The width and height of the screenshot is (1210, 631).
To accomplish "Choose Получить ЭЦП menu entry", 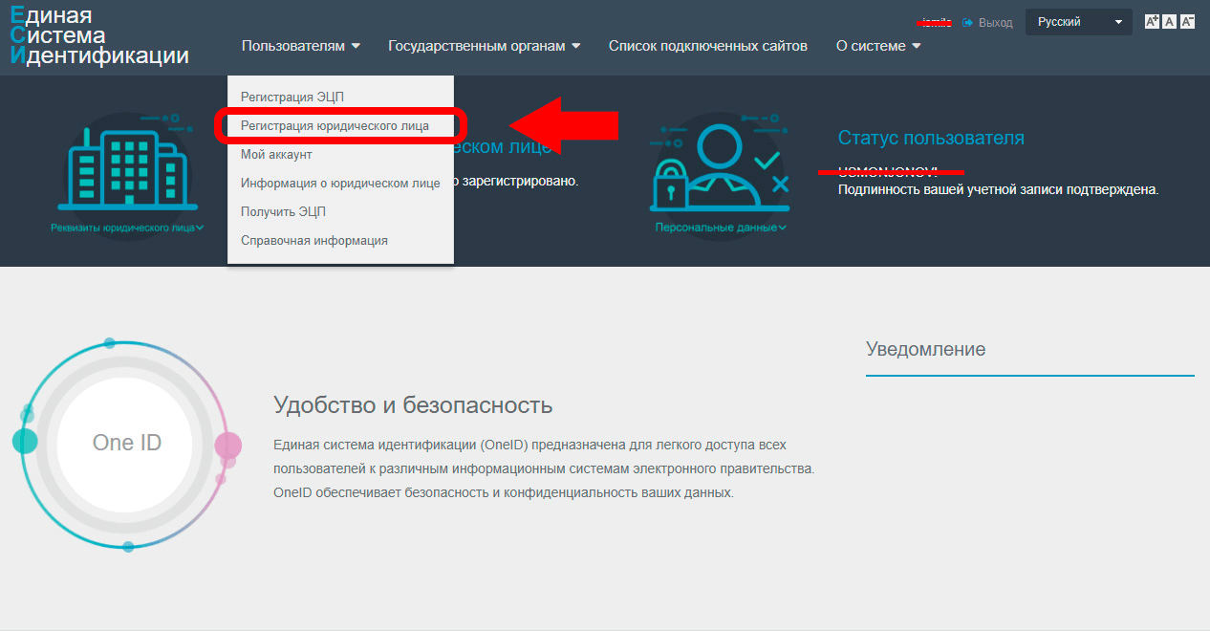I will (x=283, y=211).
